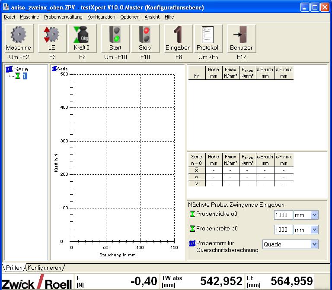Select the Prüfen tab
The height and width of the screenshot is (290, 332).
14,268
